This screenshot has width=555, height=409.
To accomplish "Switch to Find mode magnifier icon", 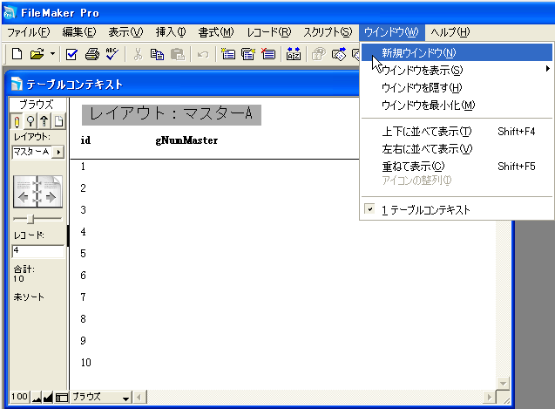I will (x=30, y=121).
